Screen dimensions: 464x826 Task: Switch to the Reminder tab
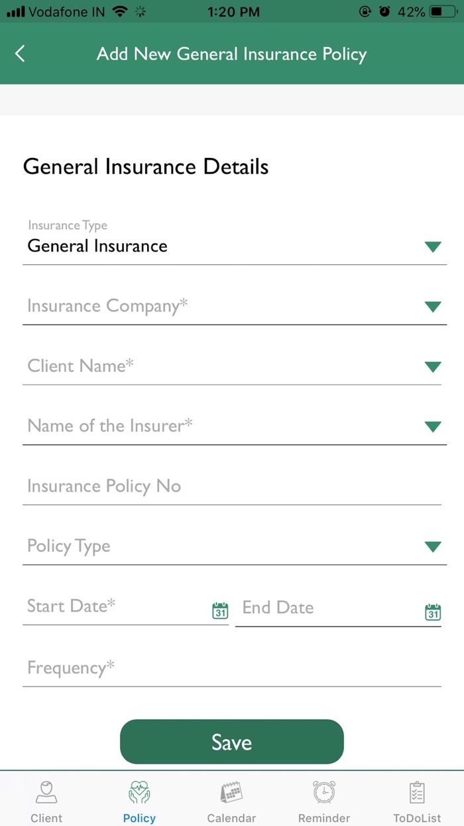point(324,799)
